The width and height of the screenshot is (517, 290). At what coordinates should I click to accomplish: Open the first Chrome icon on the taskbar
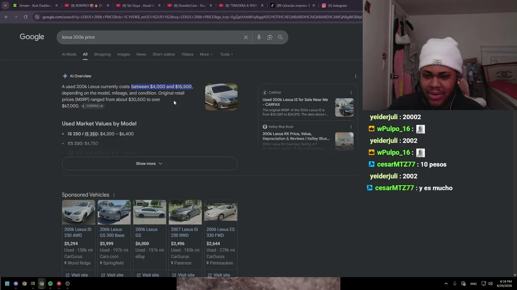(x=24, y=284)
